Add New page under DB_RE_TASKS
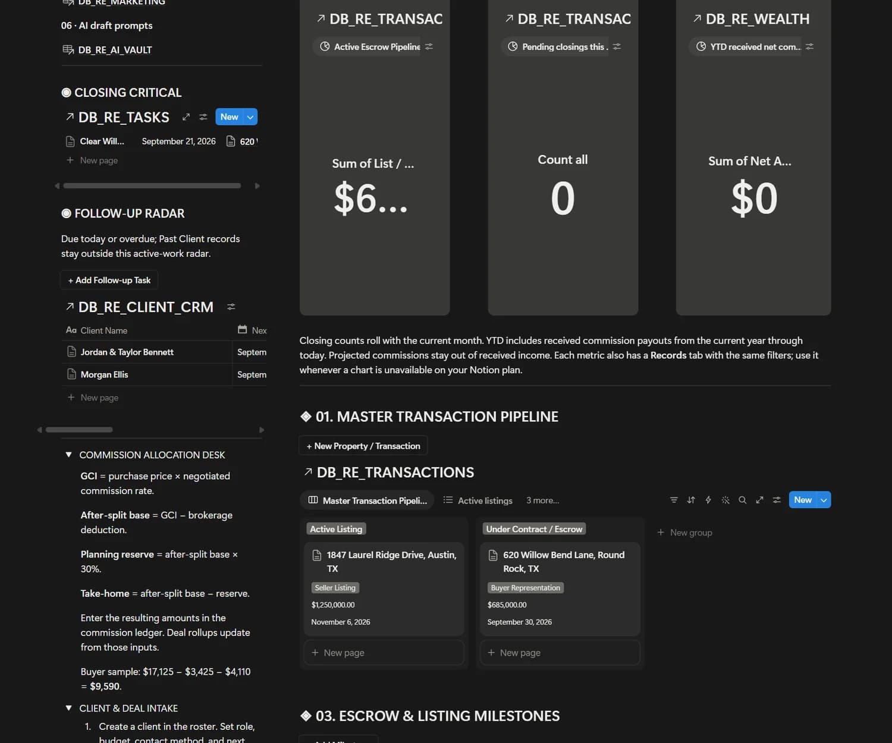The image size is (892, 743). click(92, 160)
